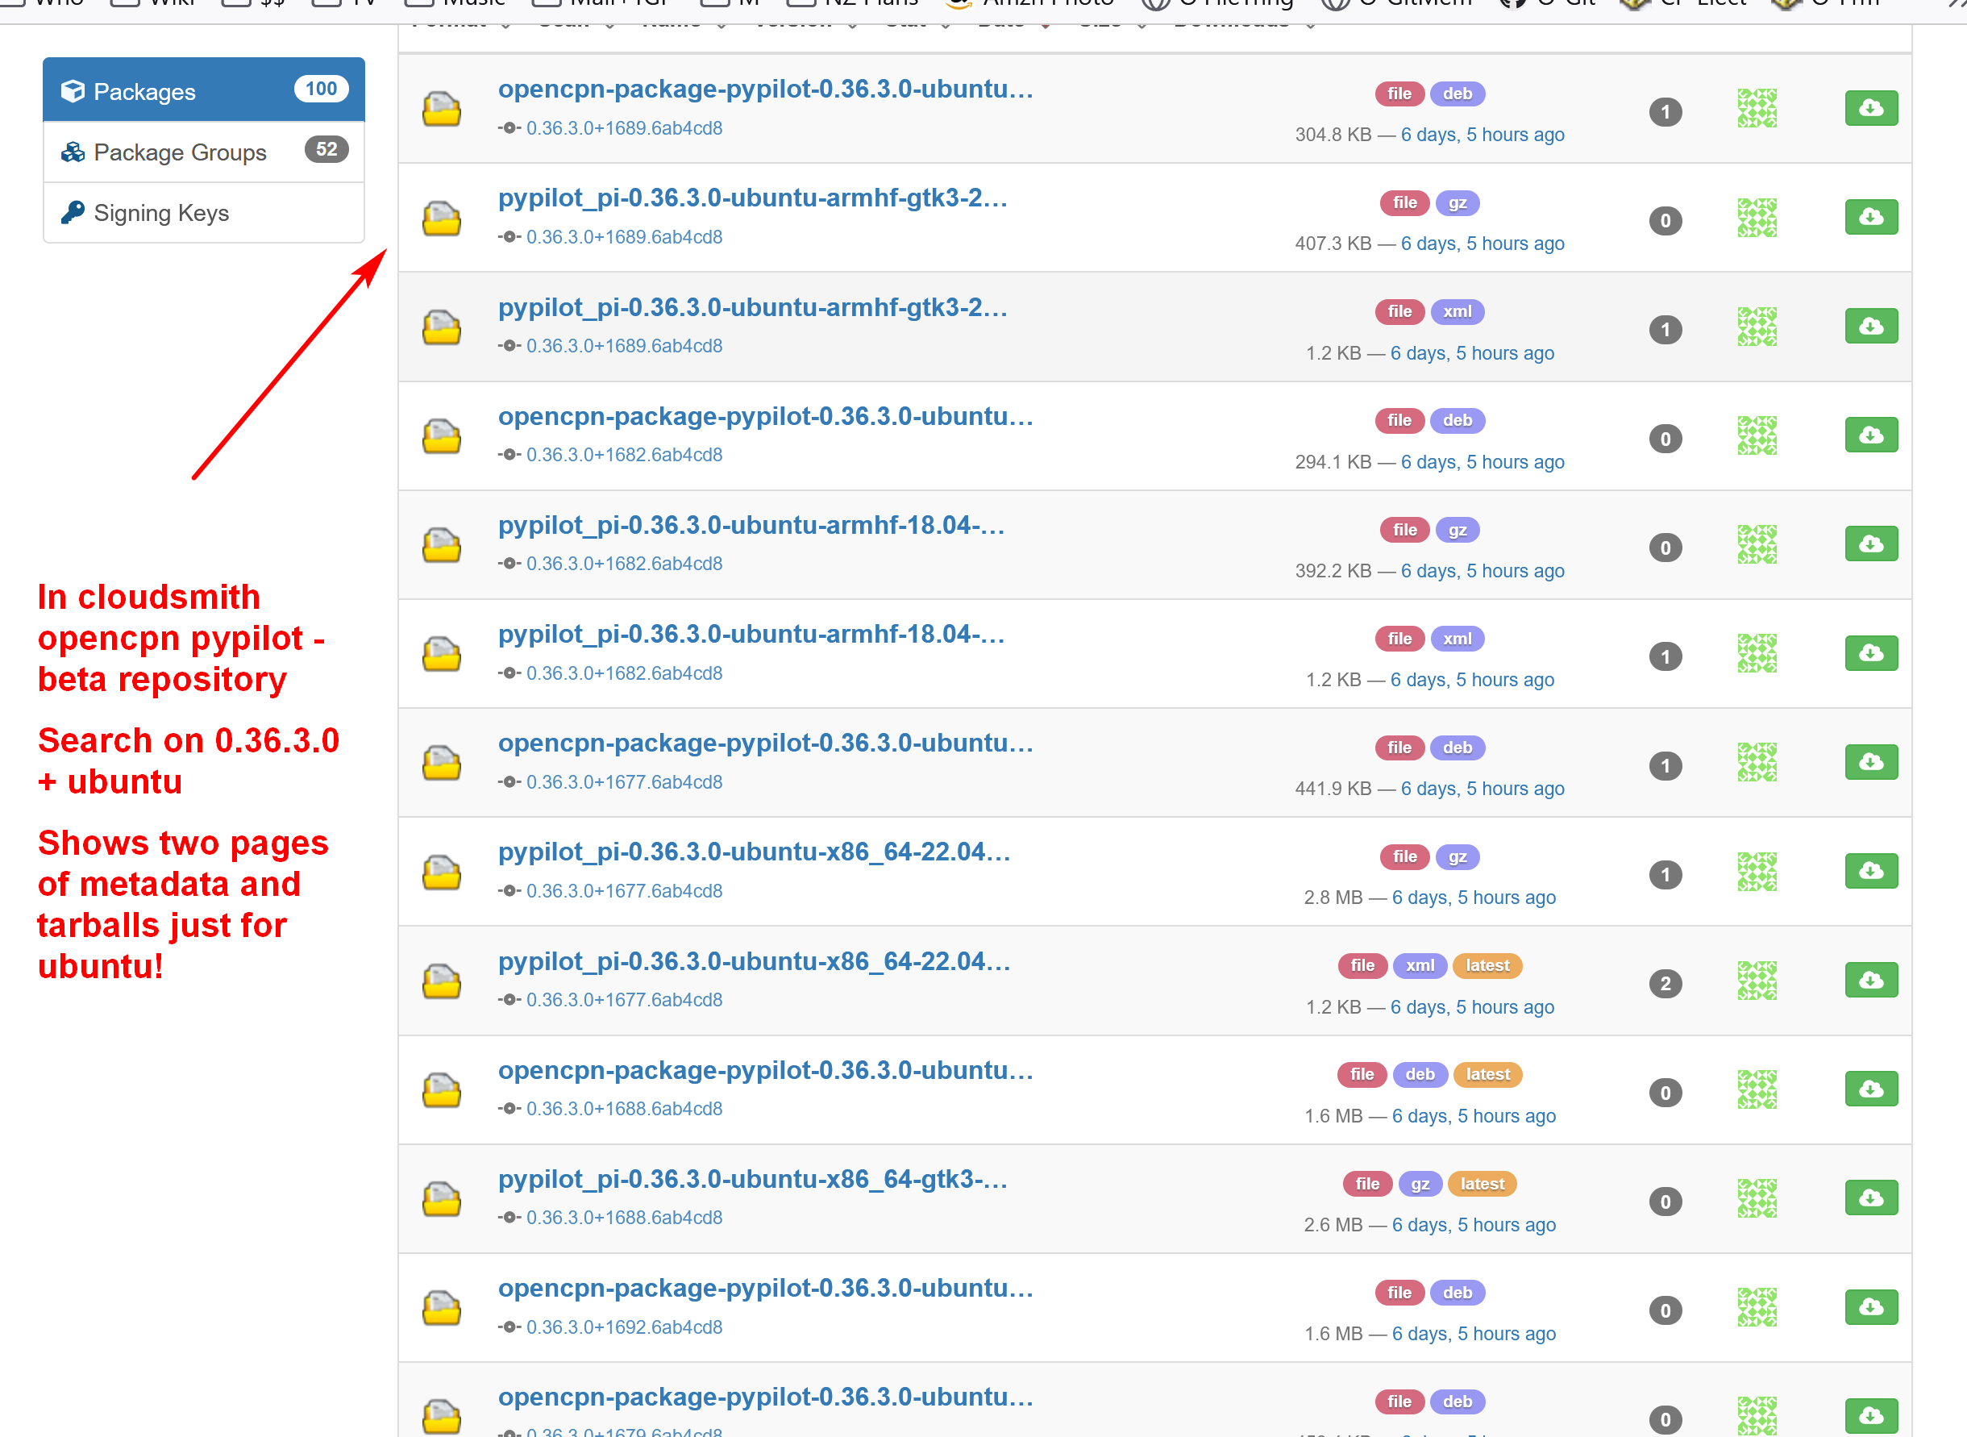Click the version link 0.36.3.0+1677.6ab4cd8
1967x1437 pixels.
click(x=623, y=891)
